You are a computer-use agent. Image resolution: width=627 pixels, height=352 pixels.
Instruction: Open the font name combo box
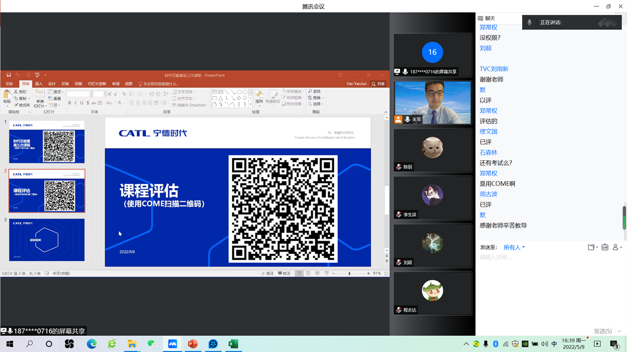pyautogui.click(x=79, y=94)
